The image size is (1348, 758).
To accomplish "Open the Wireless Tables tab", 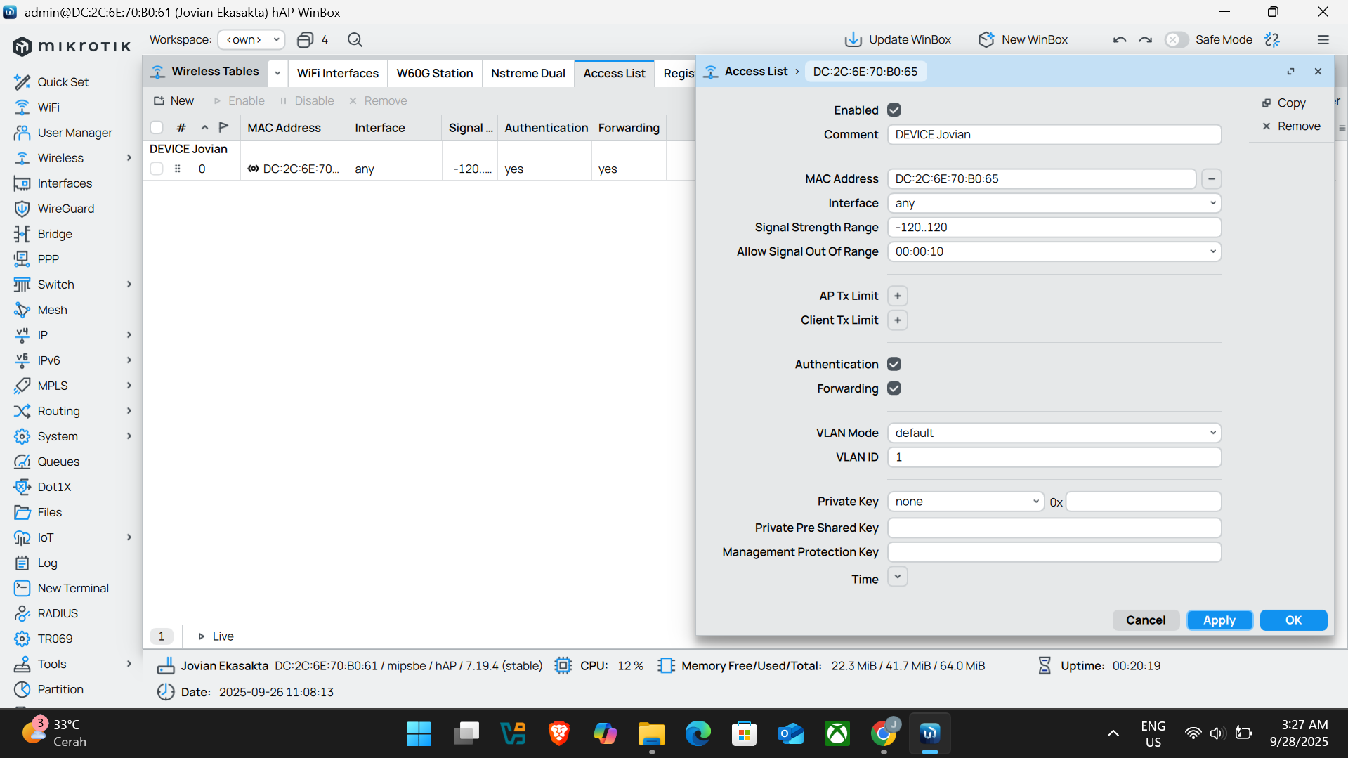I will 206,72.
